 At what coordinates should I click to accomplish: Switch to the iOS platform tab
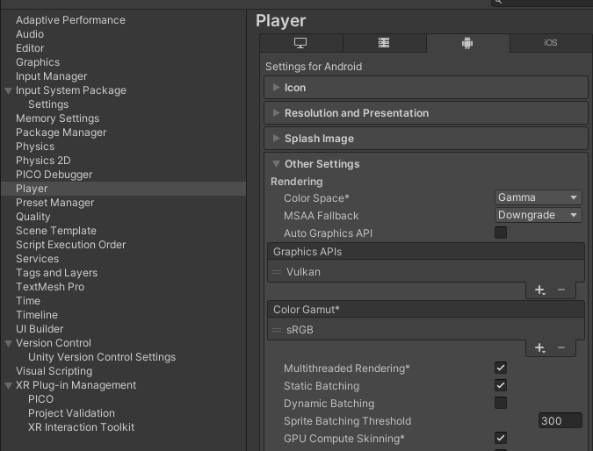(551, 43)
